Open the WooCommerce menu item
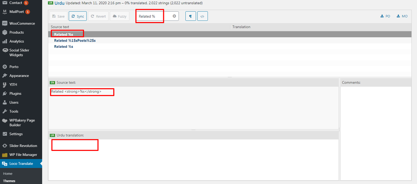Image resolution: width=417 pixels, height=184 pixels. point(22,23)
